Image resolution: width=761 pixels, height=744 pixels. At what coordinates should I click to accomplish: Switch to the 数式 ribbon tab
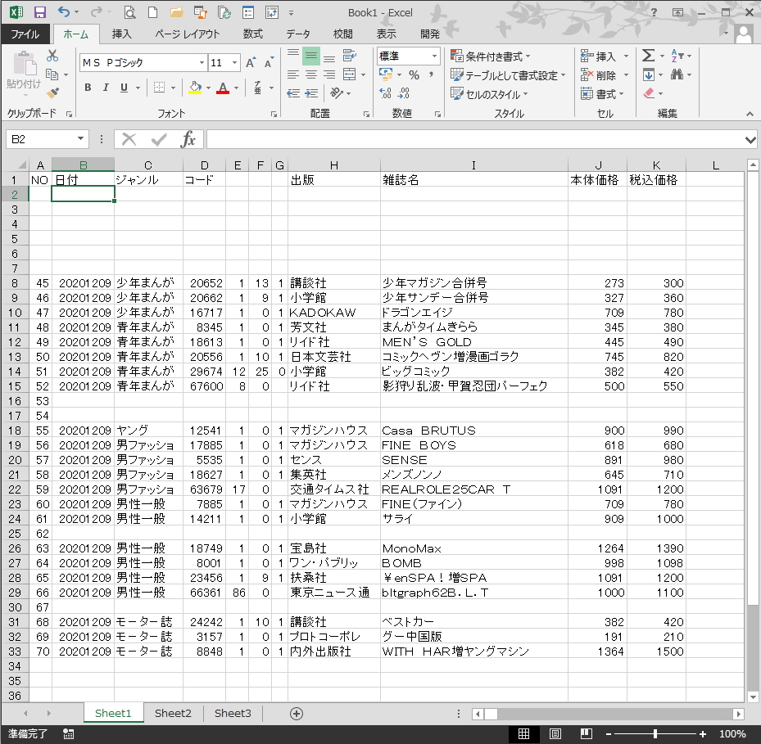(x=253, y=34)
